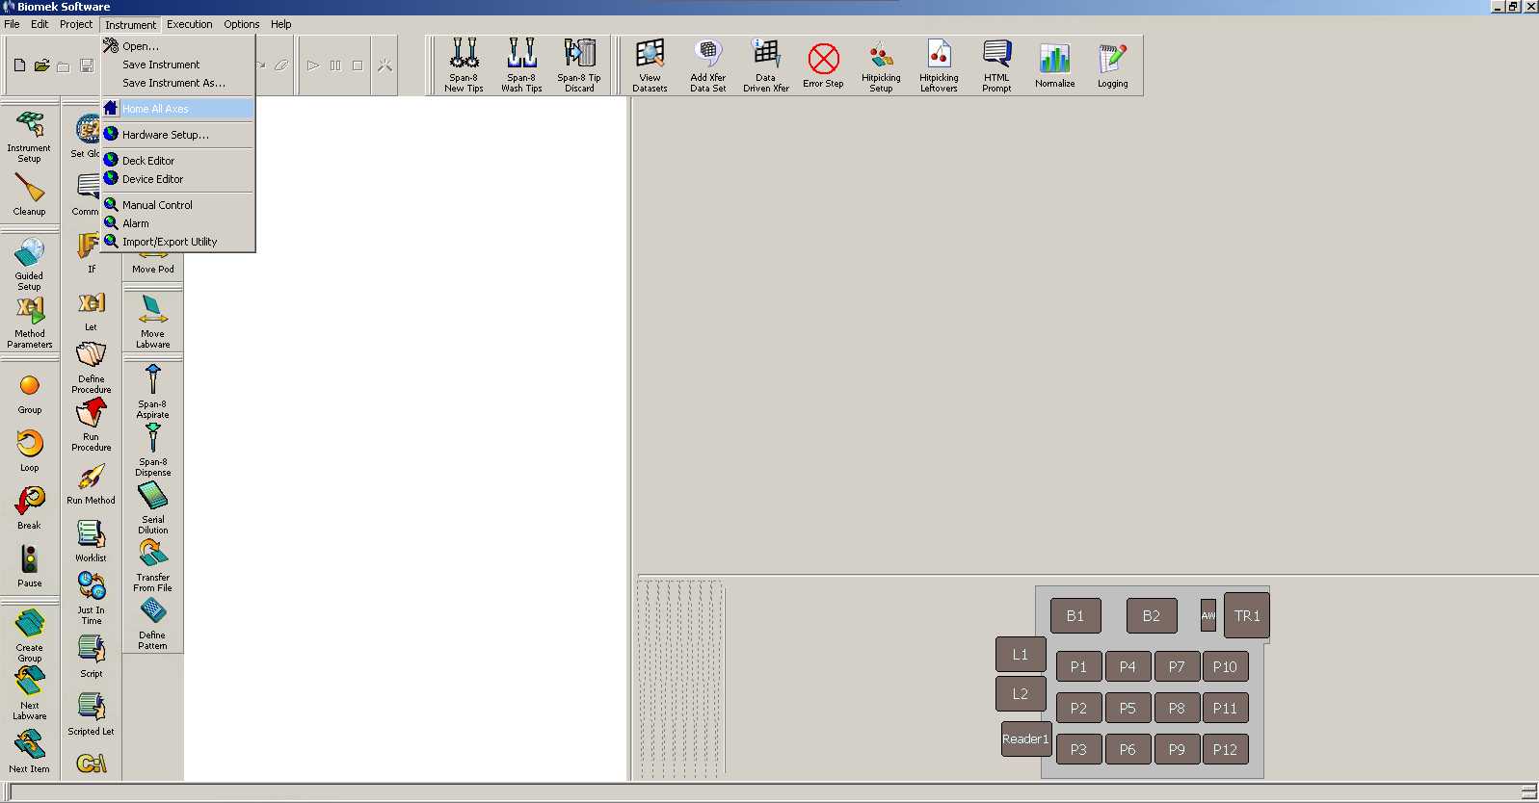Click the Cleanup step icon

click(29, 194)
